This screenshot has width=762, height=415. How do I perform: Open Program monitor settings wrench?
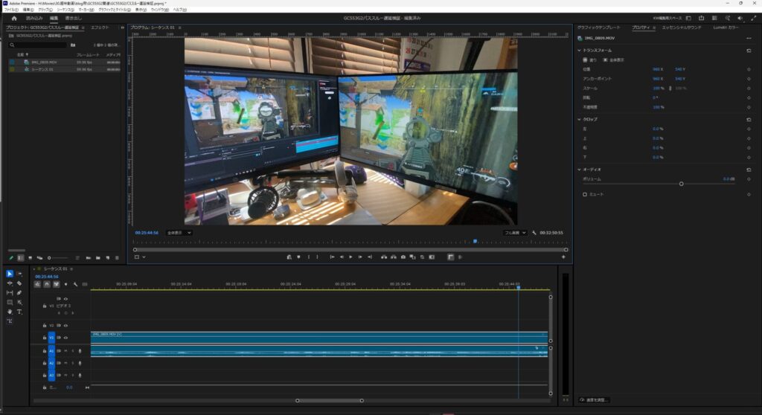click(x=534, y=233)
